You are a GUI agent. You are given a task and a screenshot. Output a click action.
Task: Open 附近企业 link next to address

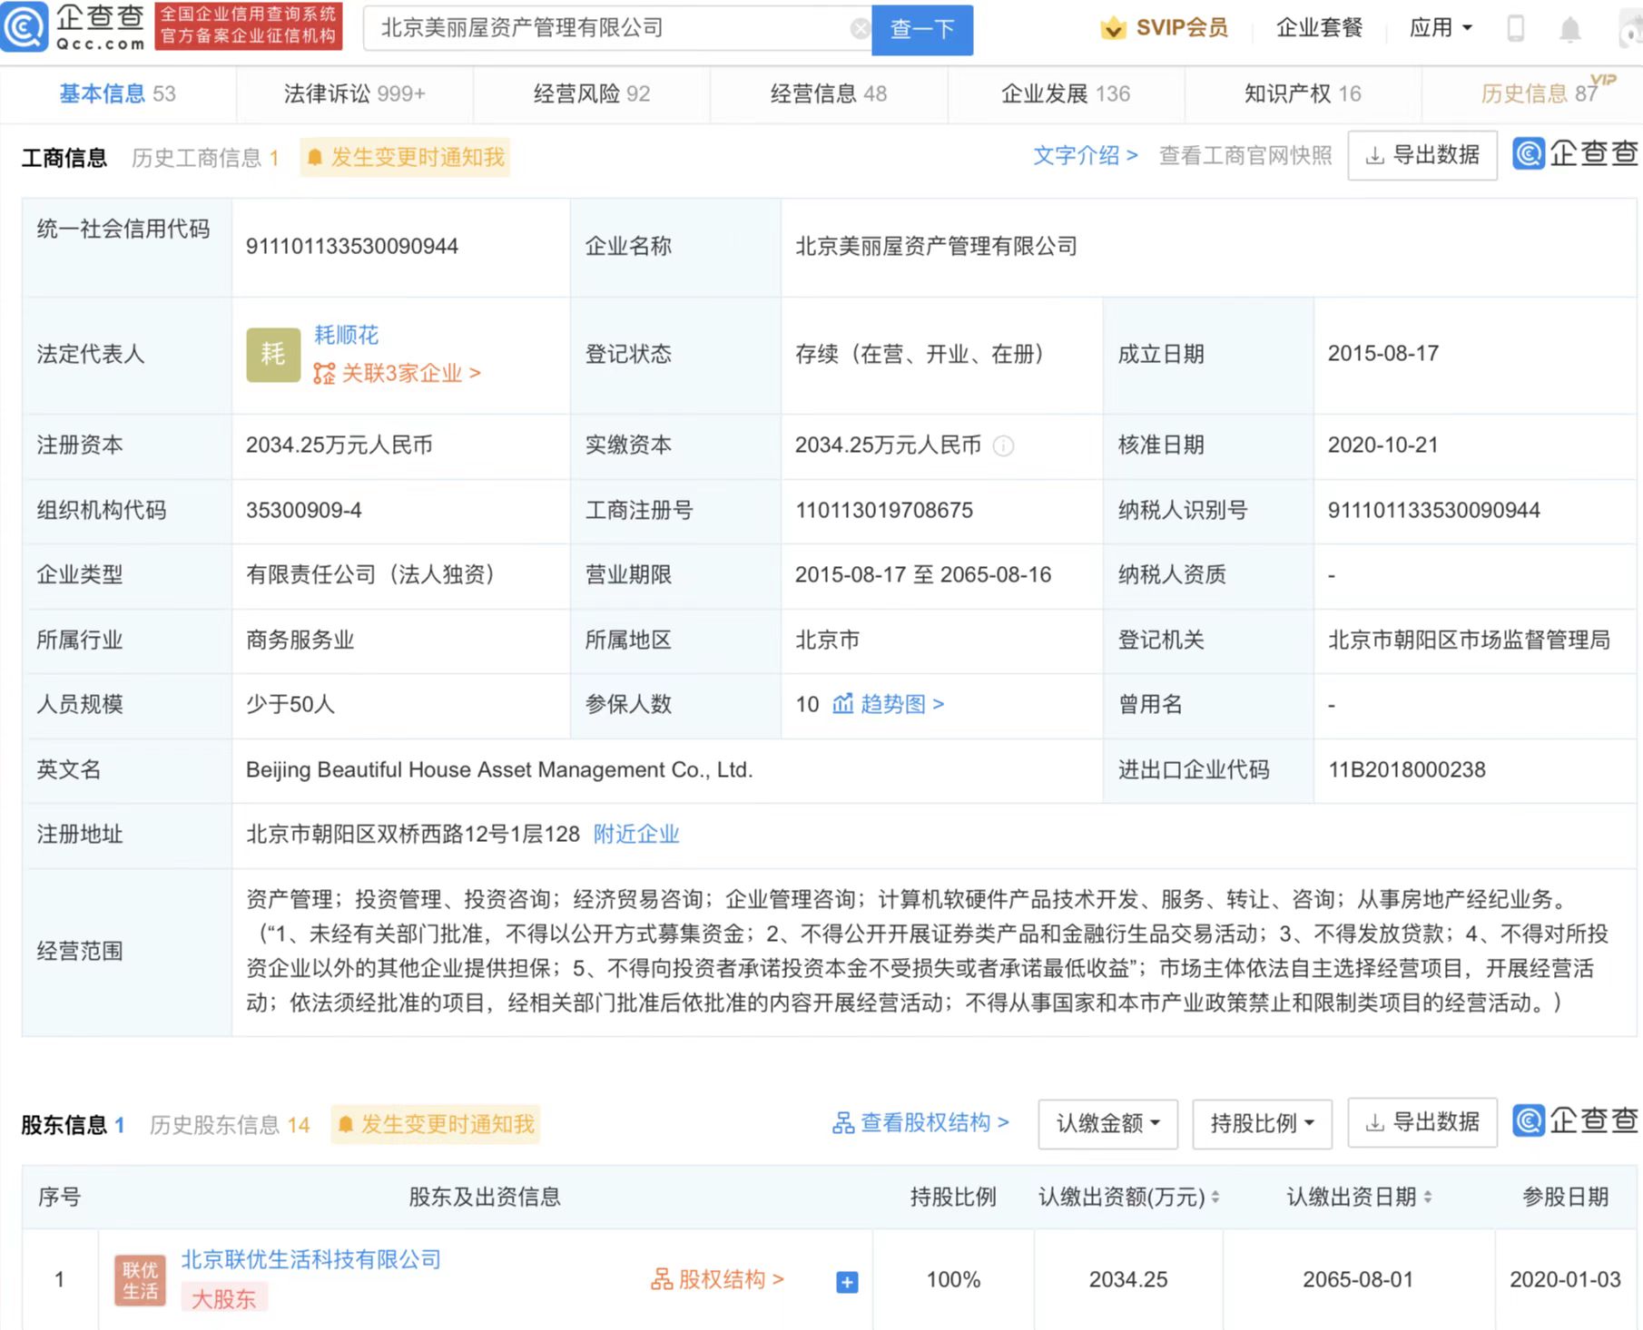click(x=636, y=834)
